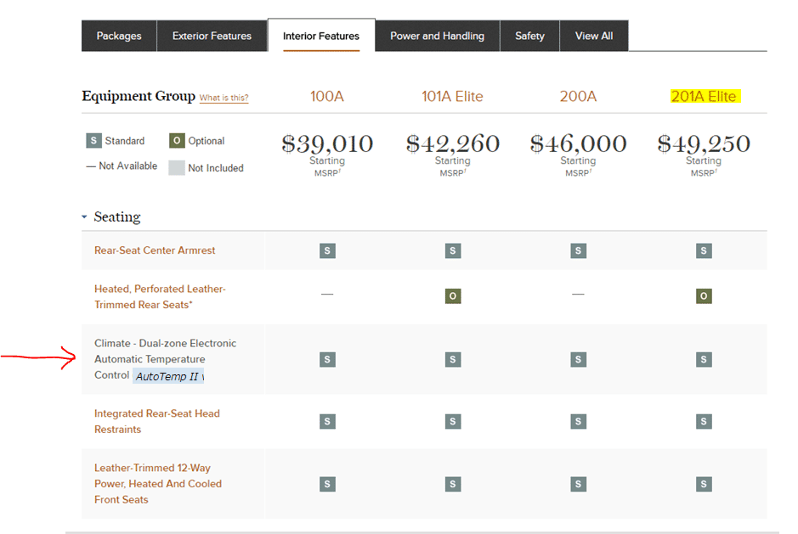
Task: Click the Standard icon for 12-Way Front Seats under 100A
Action: (327, 484)
